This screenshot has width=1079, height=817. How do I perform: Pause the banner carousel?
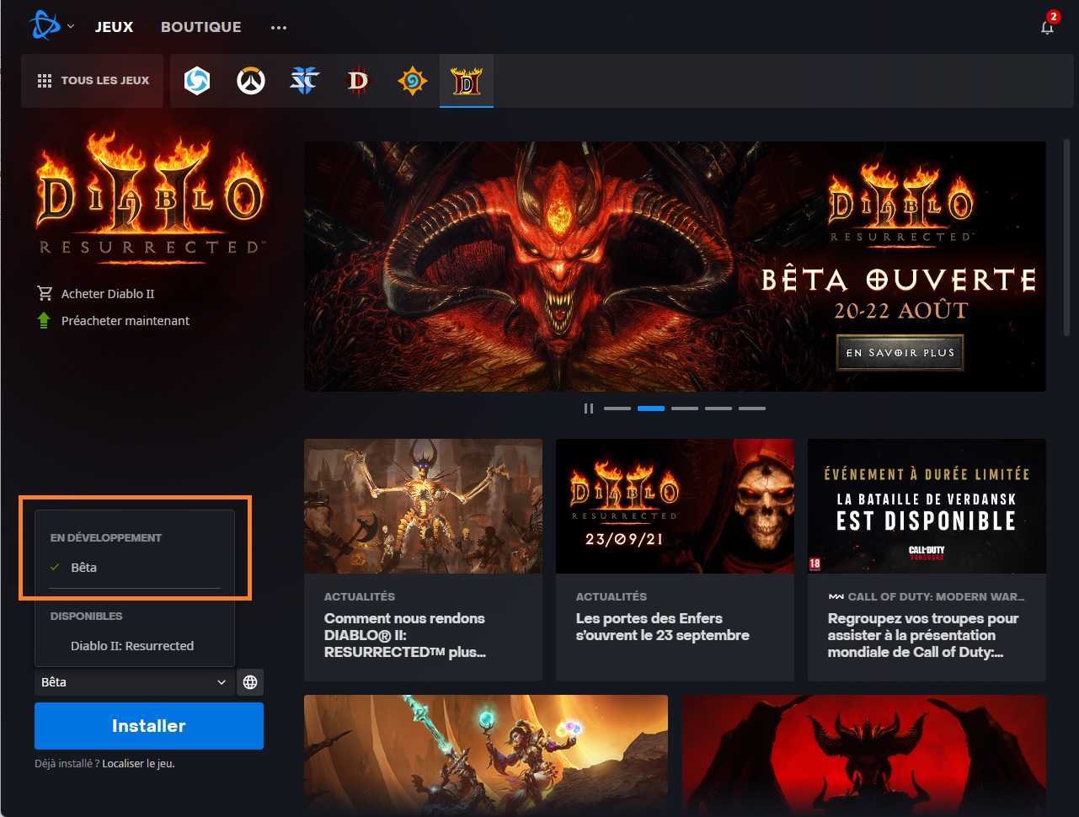coord(589,408)
